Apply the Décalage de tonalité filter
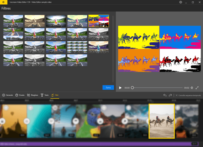The width and height of the screenshot is (203, 147). point(99,47)
